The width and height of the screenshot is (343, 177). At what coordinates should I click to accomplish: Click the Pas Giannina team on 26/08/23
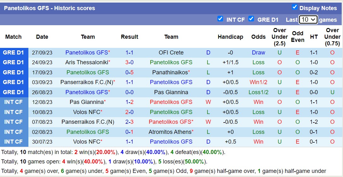click(171, 92)
